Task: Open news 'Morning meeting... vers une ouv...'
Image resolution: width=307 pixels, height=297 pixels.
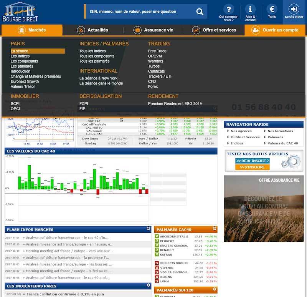Action: [69, 251]
